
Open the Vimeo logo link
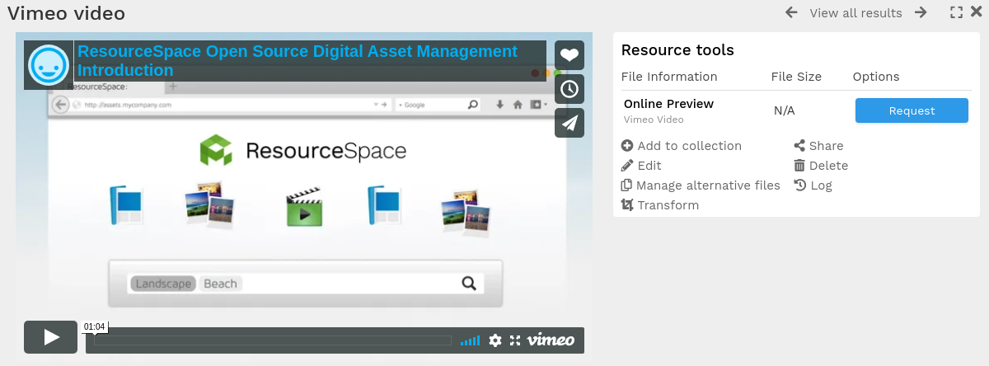[x=551, y=340]
